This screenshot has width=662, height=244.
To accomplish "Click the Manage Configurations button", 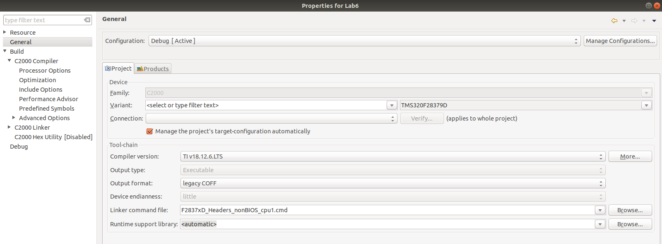I will coord(620,41).
